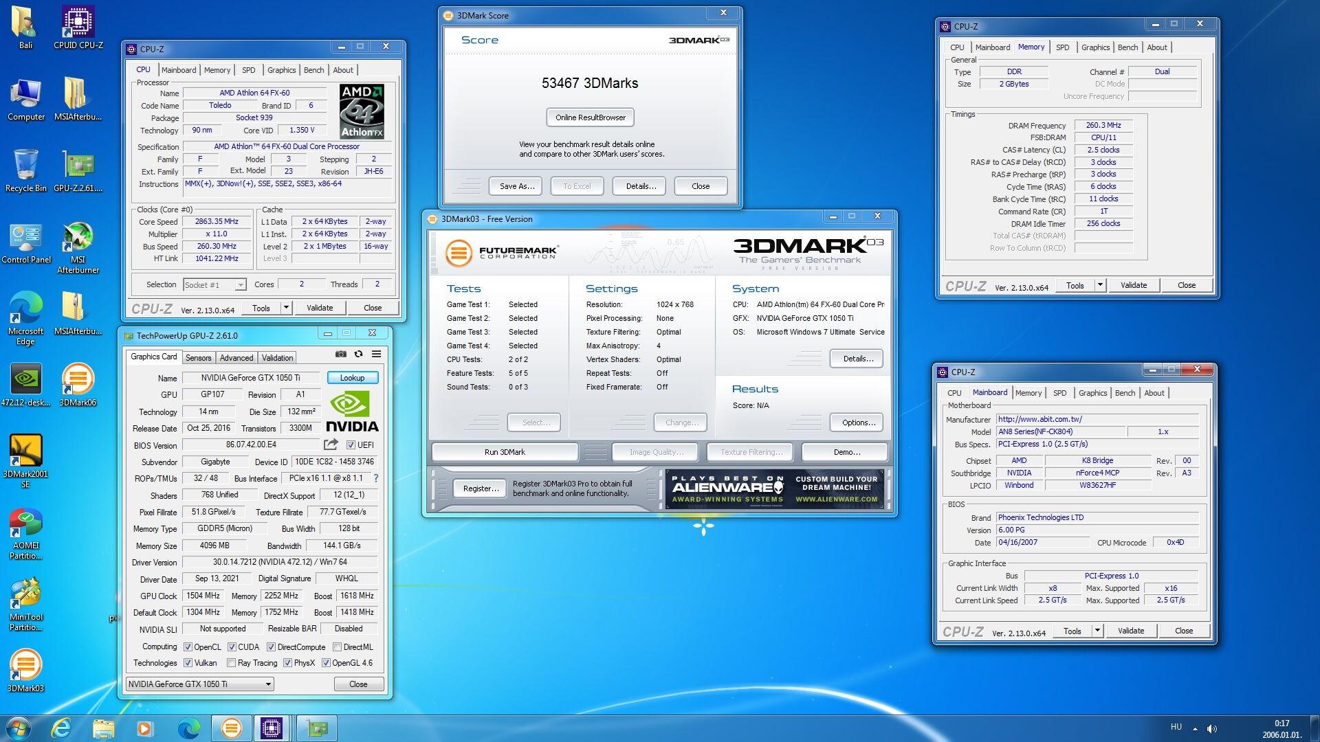
Task: Open the Recycle Bin
Action: click(x=25, y=171)
